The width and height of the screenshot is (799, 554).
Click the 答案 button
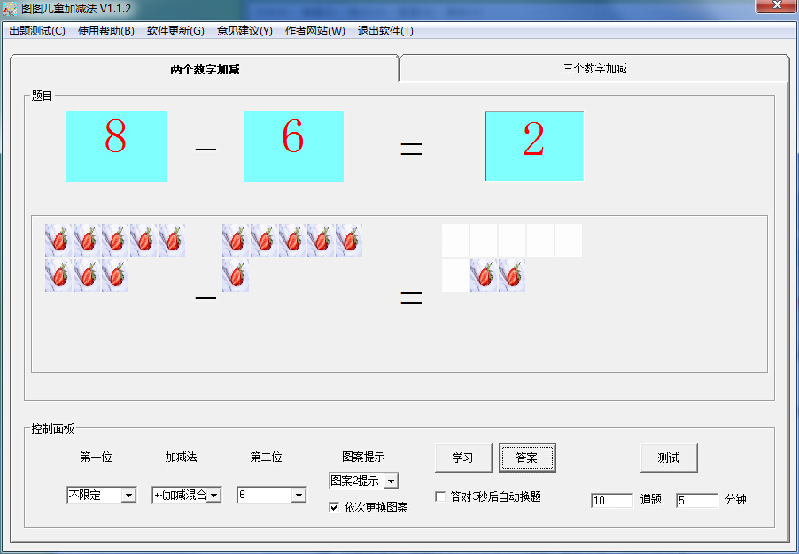pos(527,458)
